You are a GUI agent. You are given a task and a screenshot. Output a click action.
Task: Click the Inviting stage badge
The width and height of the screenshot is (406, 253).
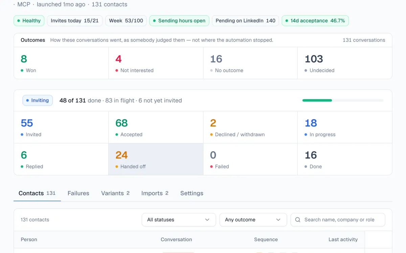[38, 100]
